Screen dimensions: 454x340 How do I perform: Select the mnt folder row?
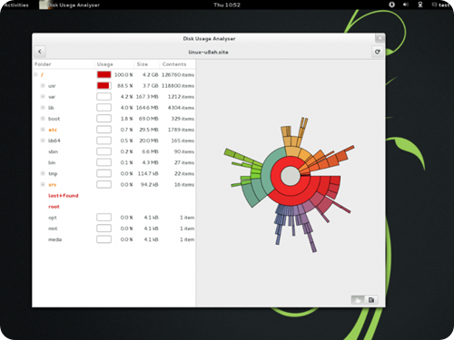pyautogui.click(x=113, y=228)
